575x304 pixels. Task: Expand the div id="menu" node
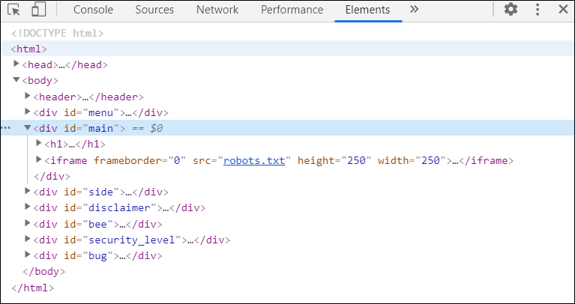pos(28,112)
